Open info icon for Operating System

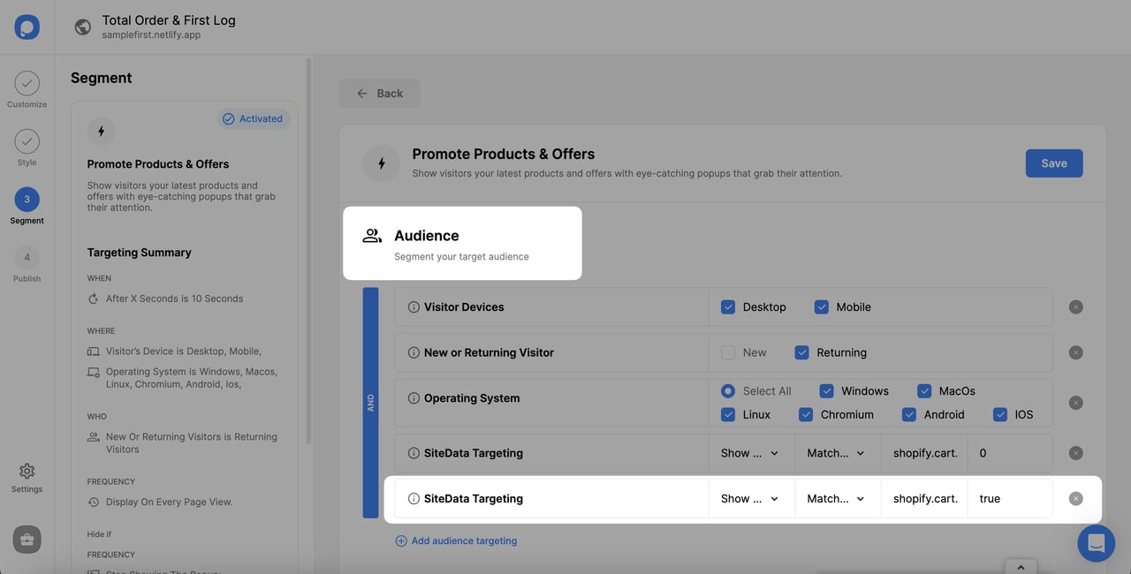[x=414, y=398]
